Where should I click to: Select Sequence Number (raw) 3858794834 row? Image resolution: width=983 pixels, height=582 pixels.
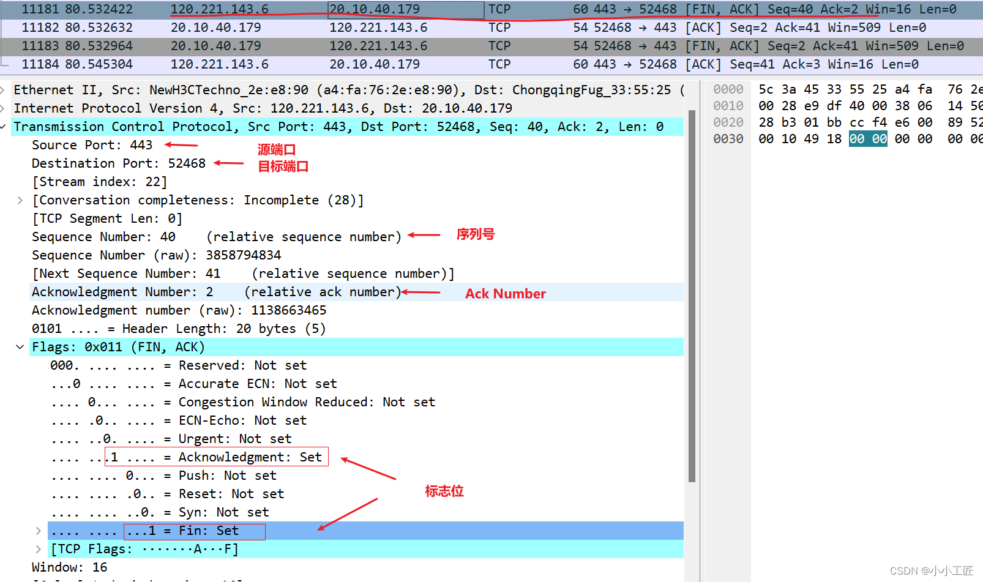157,255
